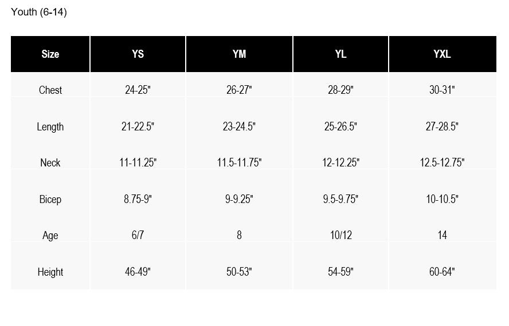Image resolution: width=509 pixels, height=326 pixels.
Task: Click the YM size header
Action: click(x=239, y=54)
